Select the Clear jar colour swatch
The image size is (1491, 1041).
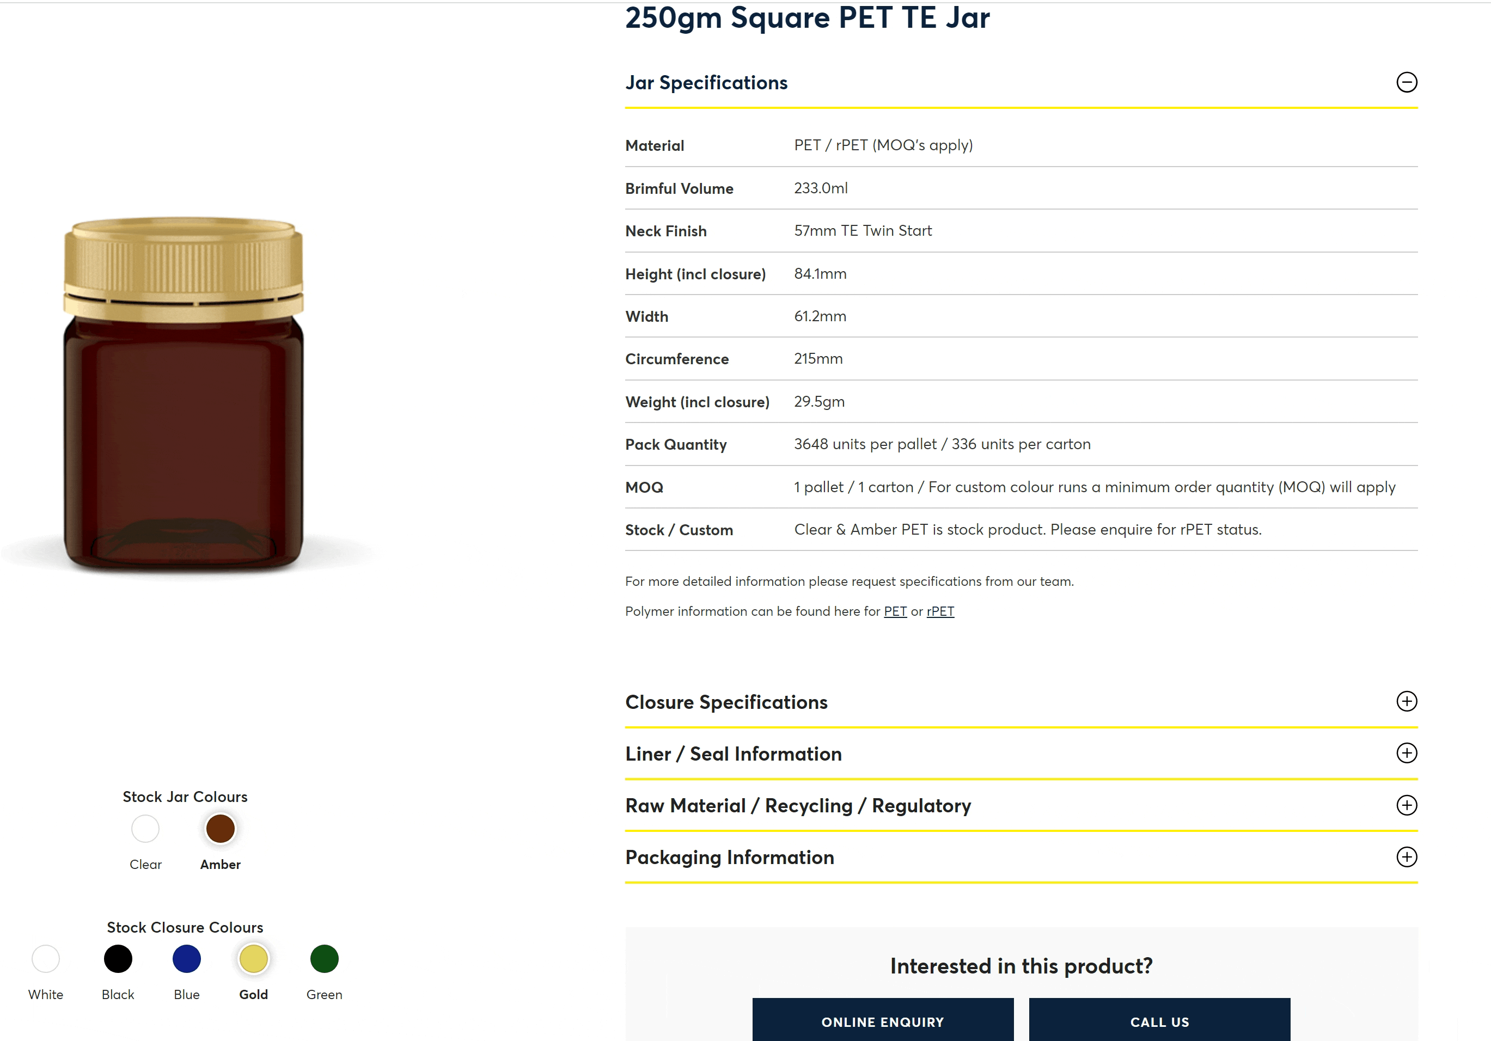[145, 829]
